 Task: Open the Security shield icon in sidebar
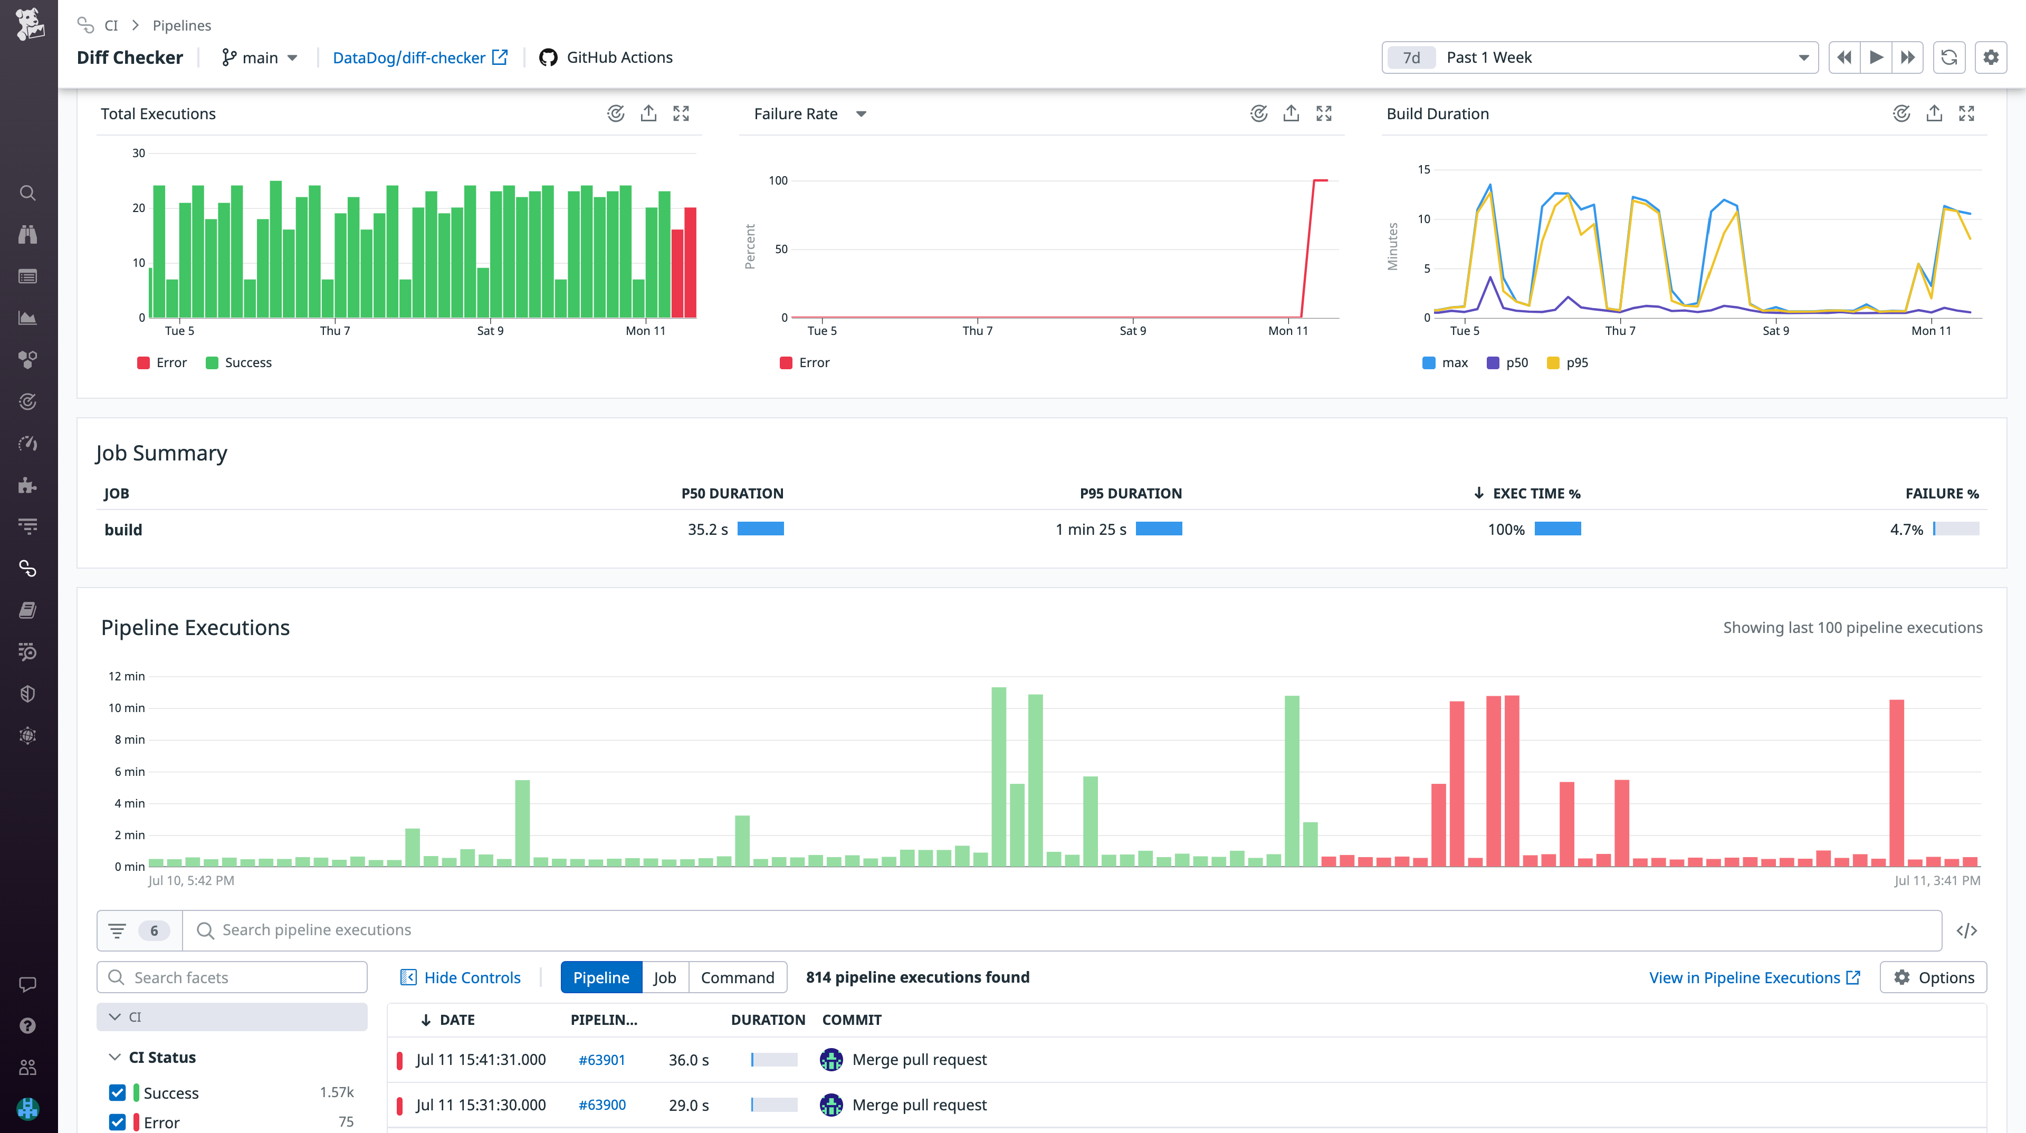point(28,693)
